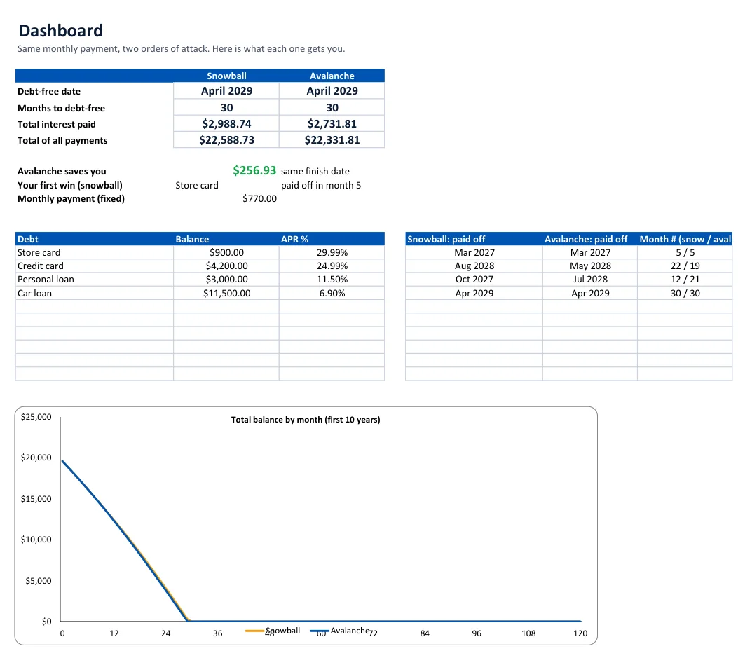
Task: Click the Dashboard title heading
Action: (x=61, y=31)
